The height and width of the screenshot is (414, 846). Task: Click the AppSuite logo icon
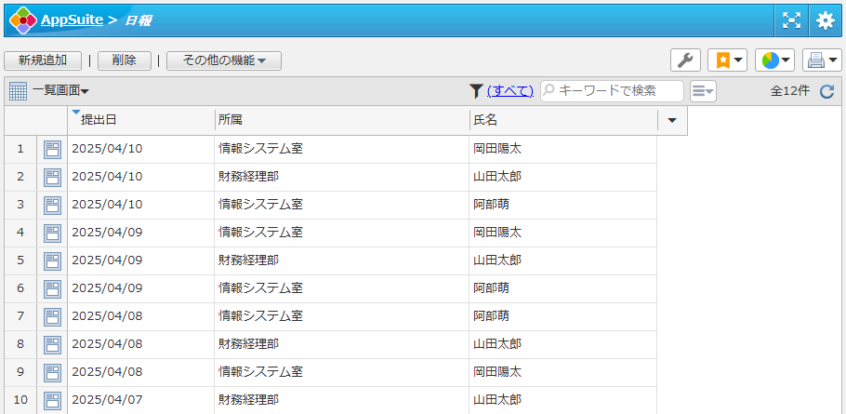(22, 20)
